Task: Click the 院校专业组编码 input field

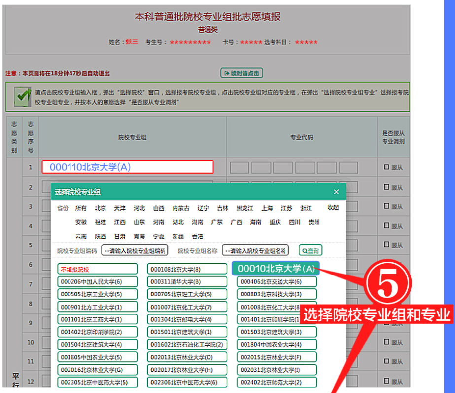Action: [135, 250]
